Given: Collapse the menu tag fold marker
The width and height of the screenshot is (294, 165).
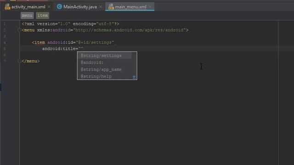Looking at the screenshot, I should click(19, 30).
